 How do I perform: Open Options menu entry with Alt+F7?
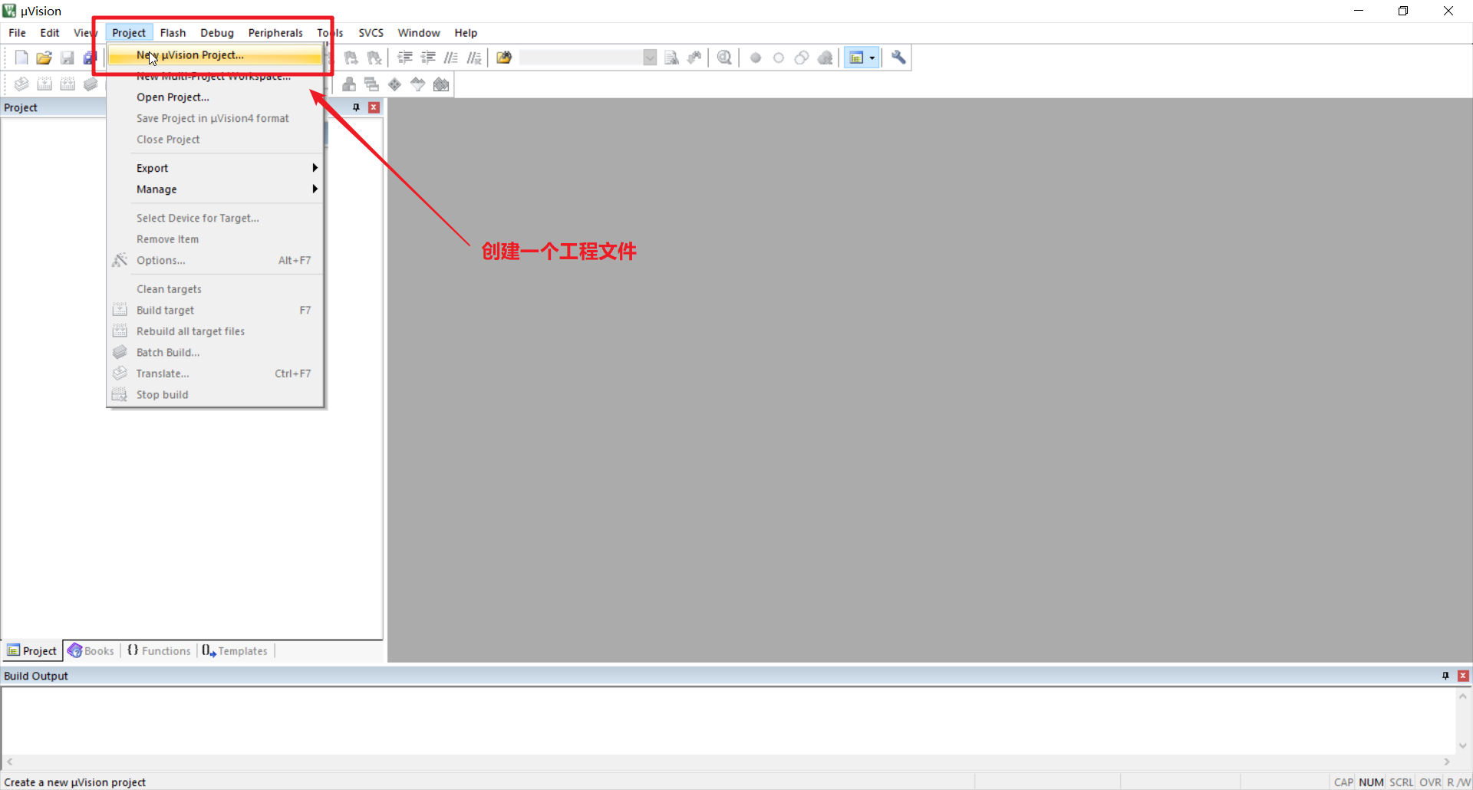pos(215,261)
